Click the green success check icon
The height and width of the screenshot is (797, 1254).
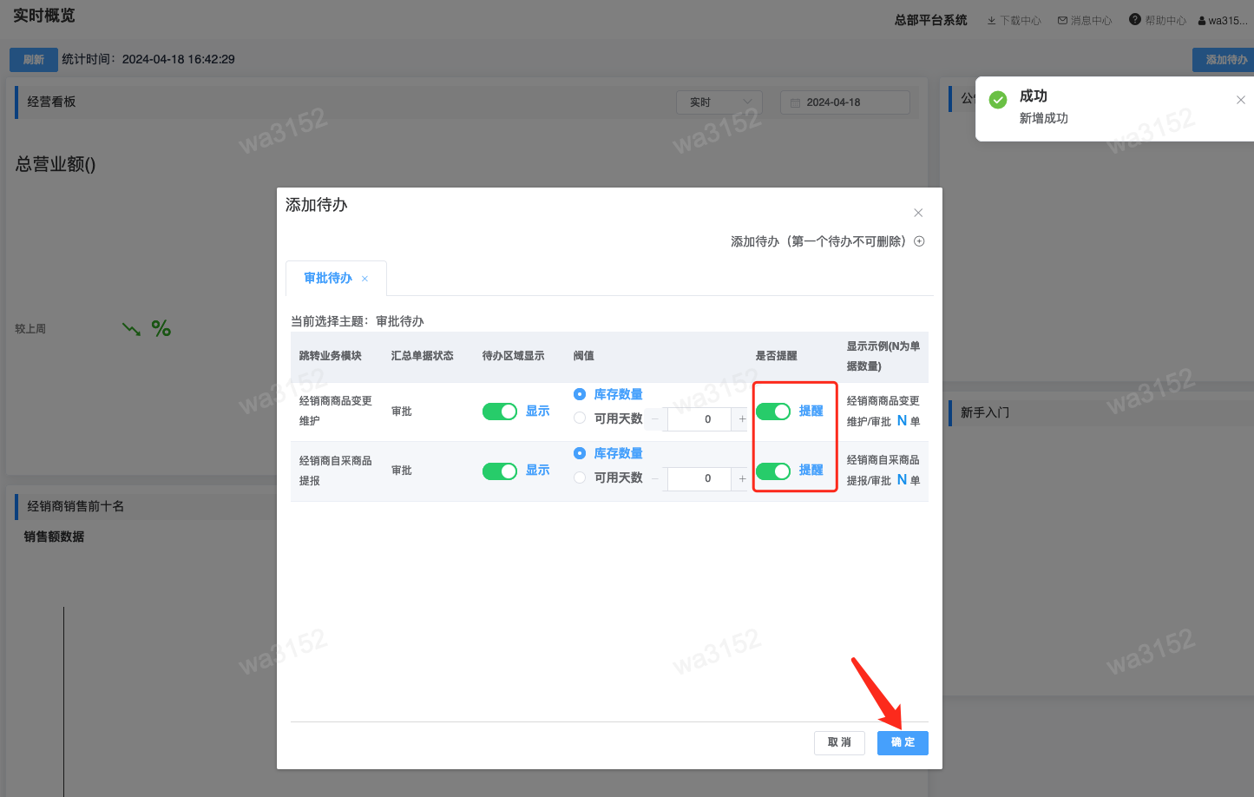coord(998,100)
